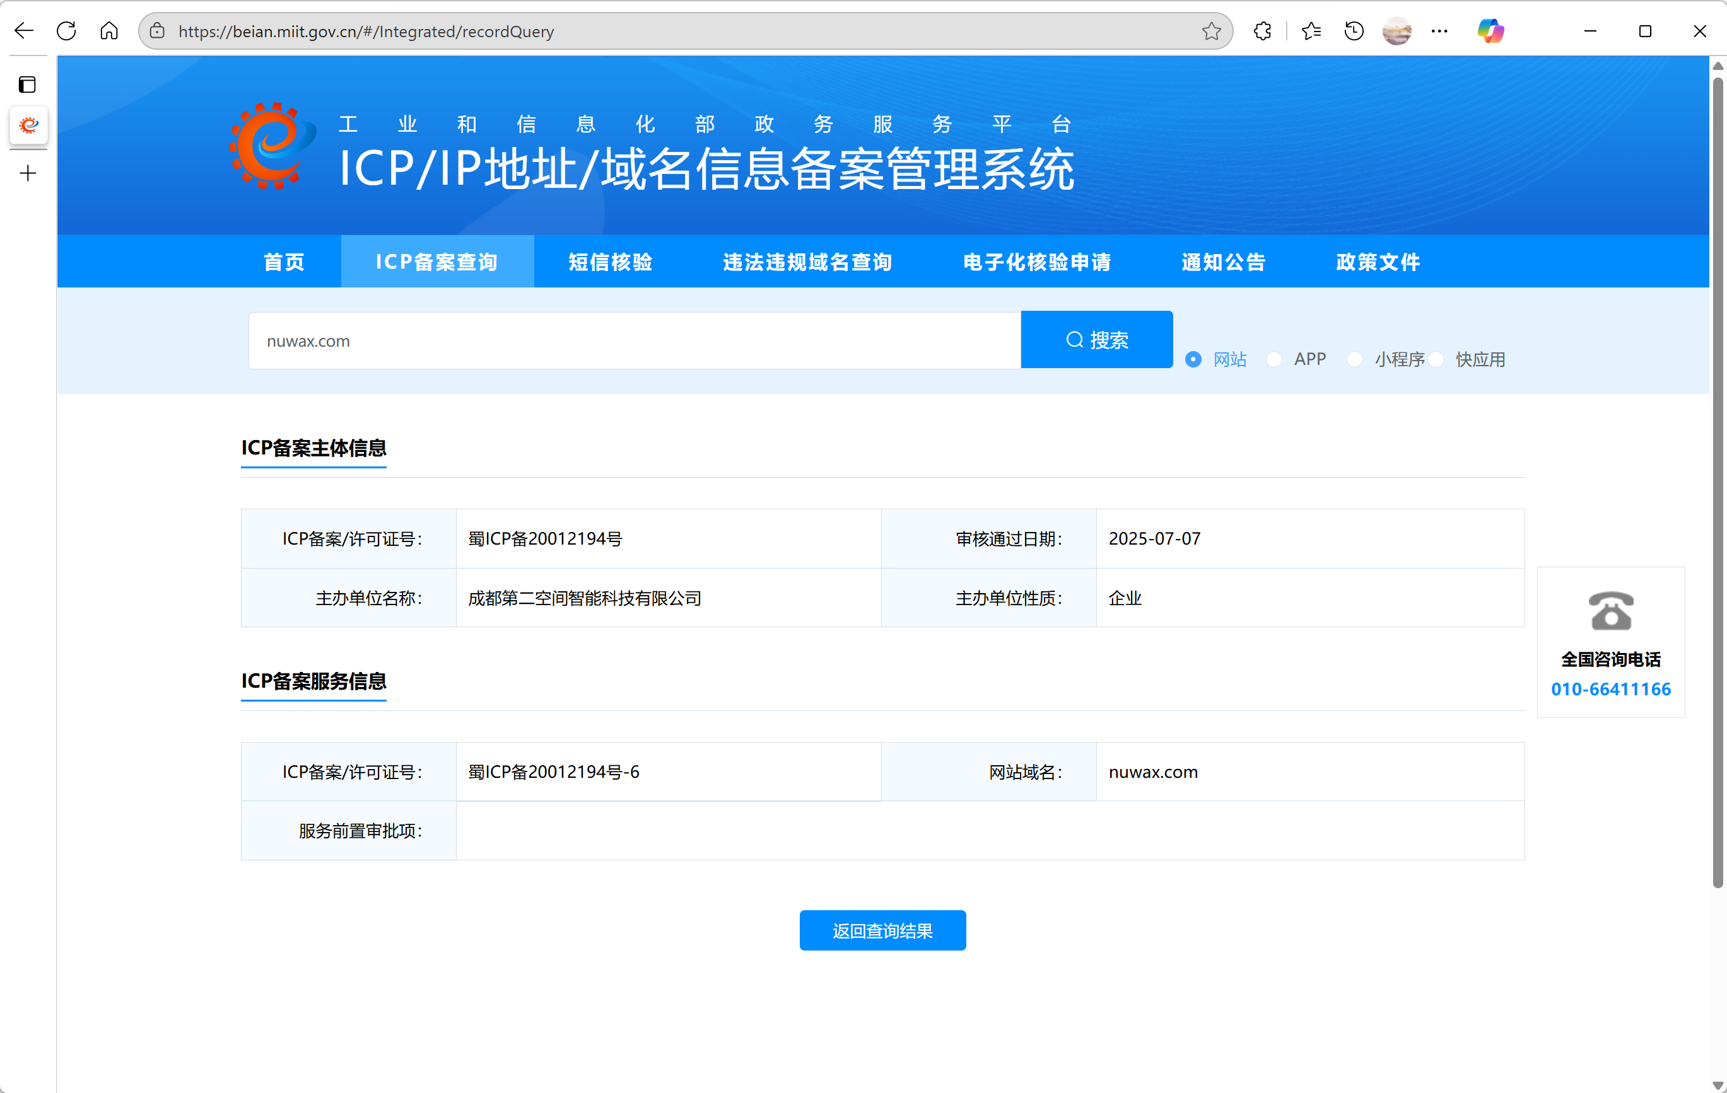Star this page as a favorite
Image resolution: width=1727 pixels, height=1093 pixels.
coord(1210,31)
